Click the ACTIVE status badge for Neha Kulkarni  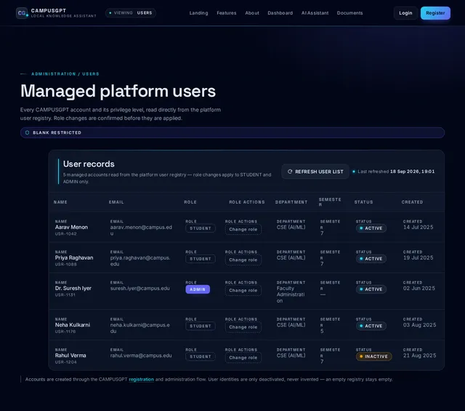[x=371, y=326]
